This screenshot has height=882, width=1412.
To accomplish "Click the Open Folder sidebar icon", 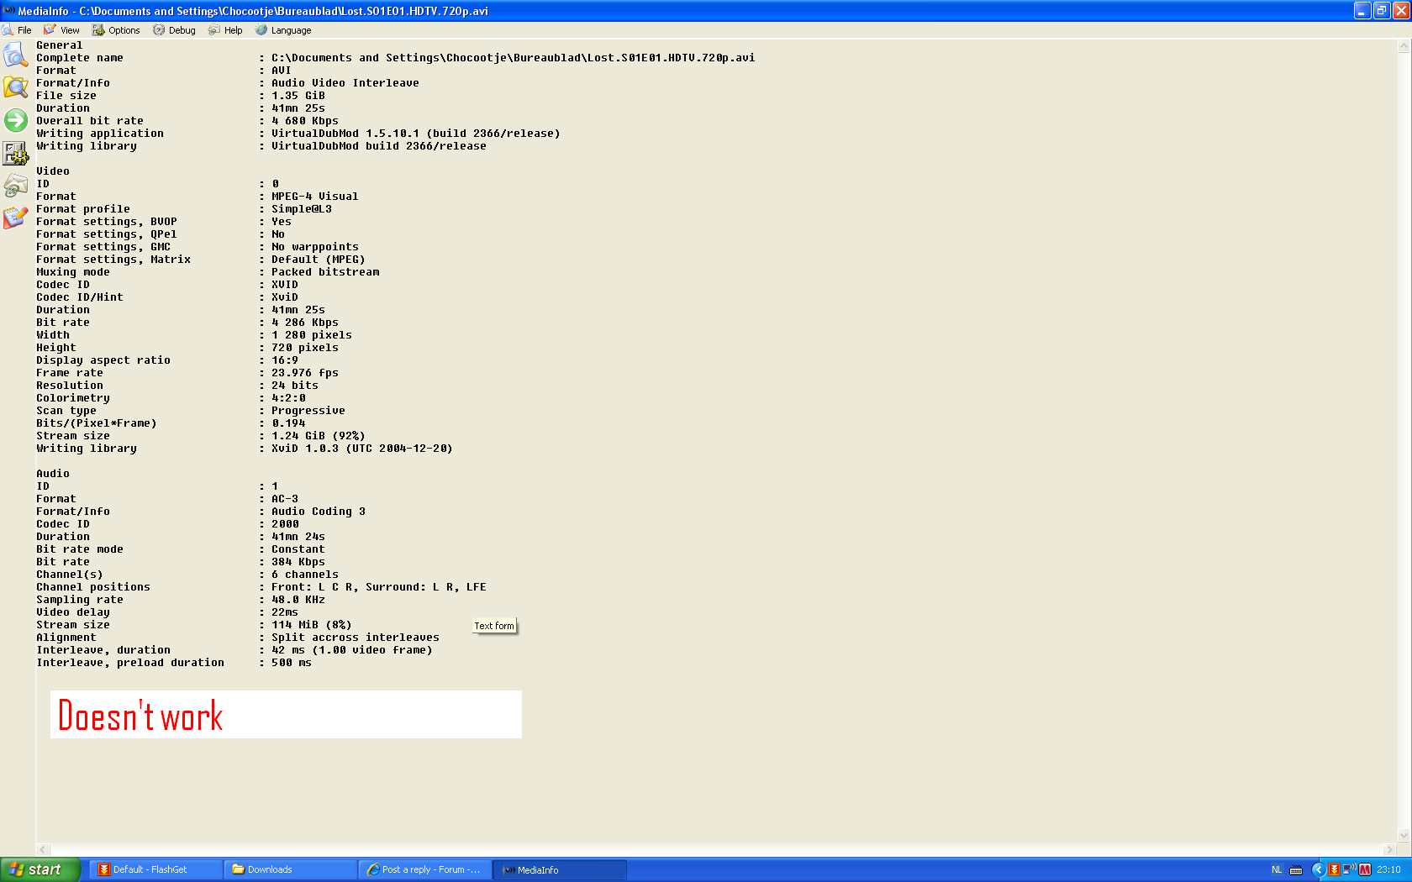I will coord(15,87).
